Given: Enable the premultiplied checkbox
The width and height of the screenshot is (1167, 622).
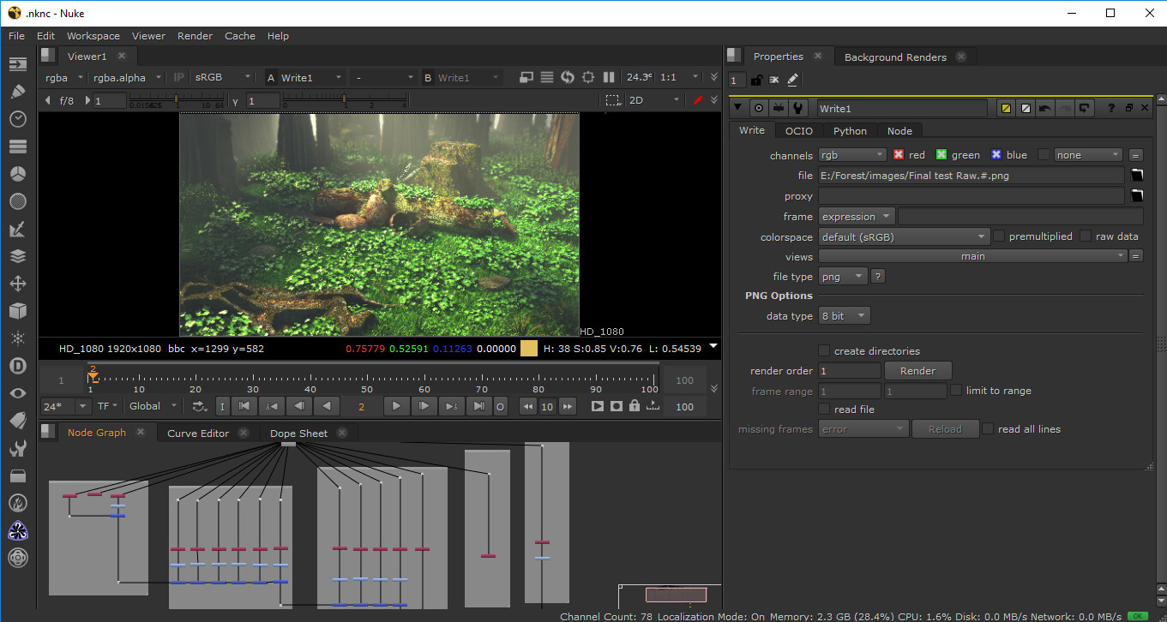Looking at the screenshot, I should coord(999,236).
